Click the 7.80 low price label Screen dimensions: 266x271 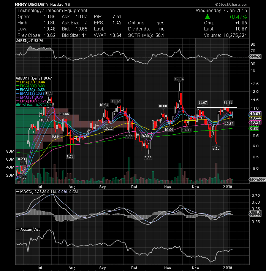point(23,177)
